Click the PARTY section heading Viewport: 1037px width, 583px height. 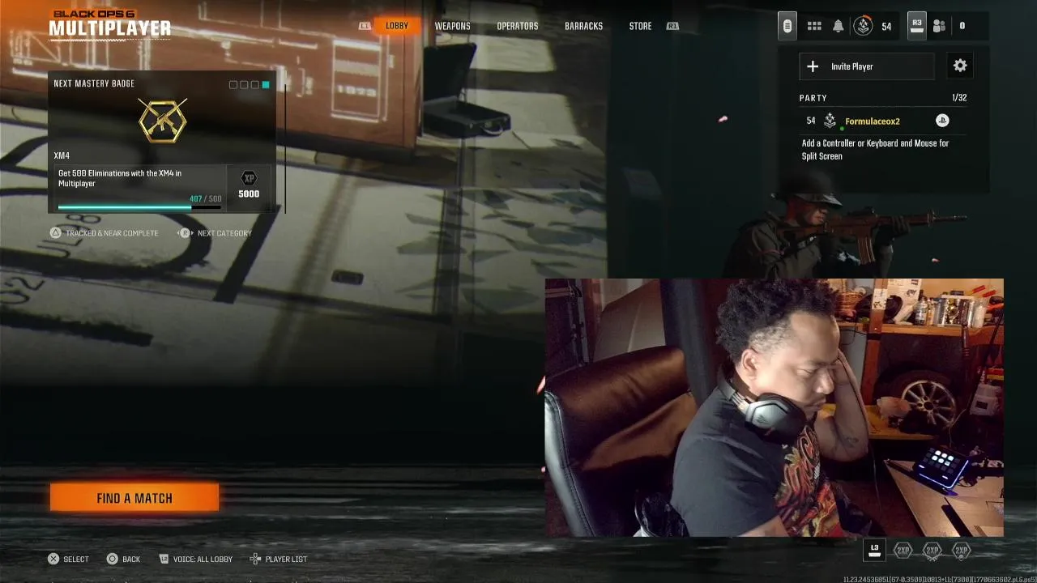pyautogui.click(x=813, y=97)
